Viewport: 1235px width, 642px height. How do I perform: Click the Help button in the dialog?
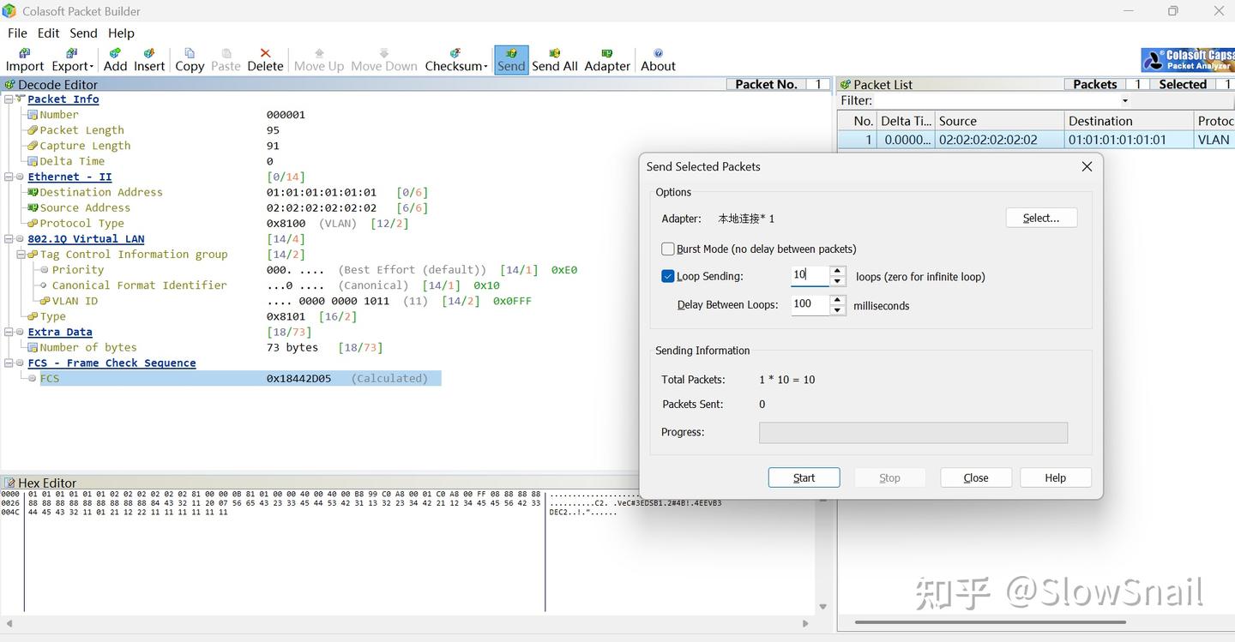(x=1056, y=478)
